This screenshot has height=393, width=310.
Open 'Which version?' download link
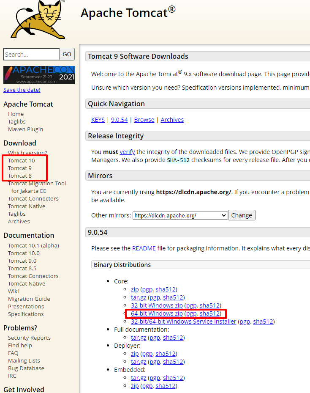tap(27, 153)
